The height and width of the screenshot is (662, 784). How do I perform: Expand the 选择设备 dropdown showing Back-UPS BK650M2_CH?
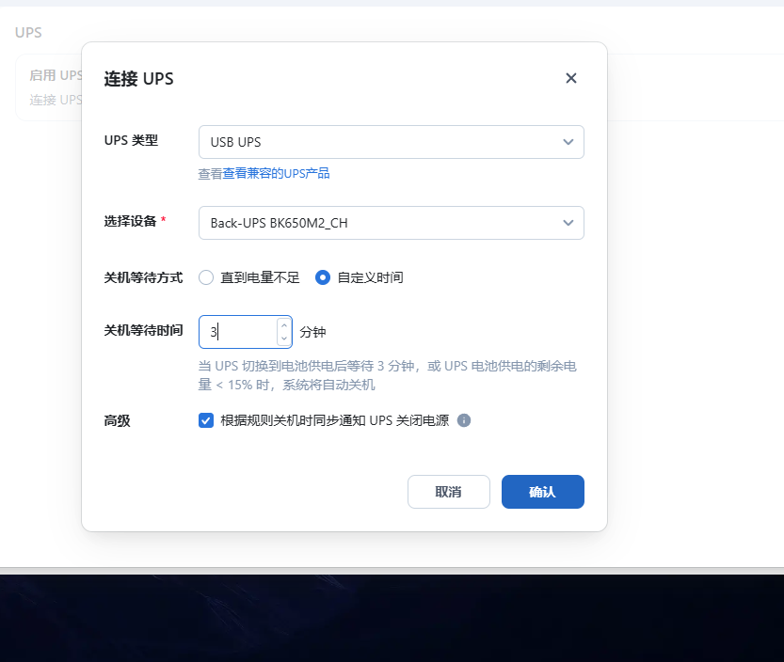click(x=391, y=223)
